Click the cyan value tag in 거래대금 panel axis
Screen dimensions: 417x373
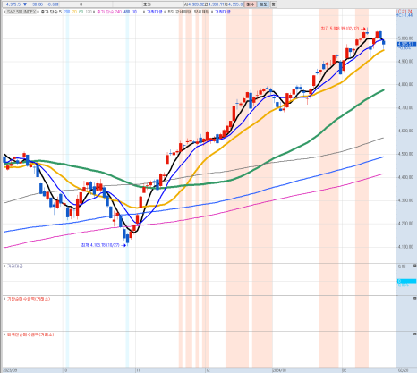tap(406, 281)
